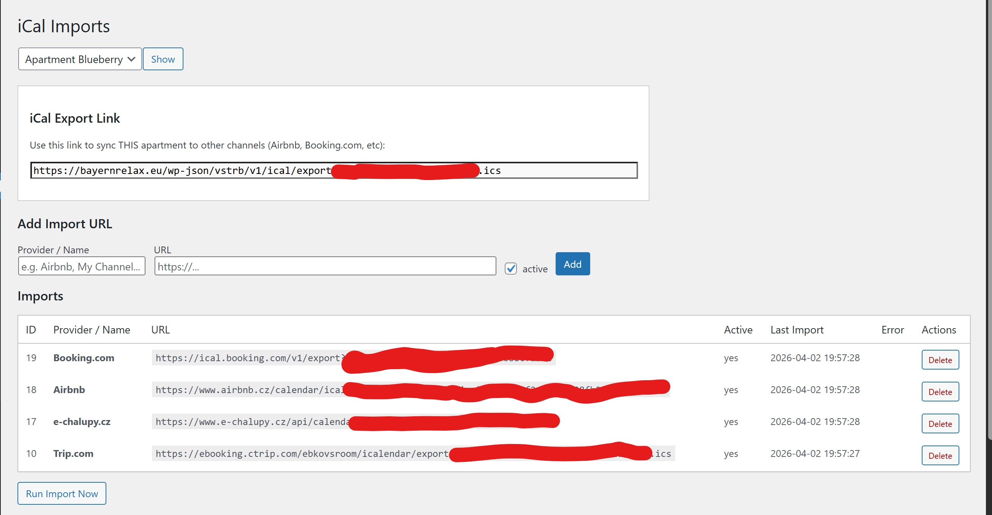Delete the Trip.com import
Viewport: 992px width, 515px height.
point(940,455)
